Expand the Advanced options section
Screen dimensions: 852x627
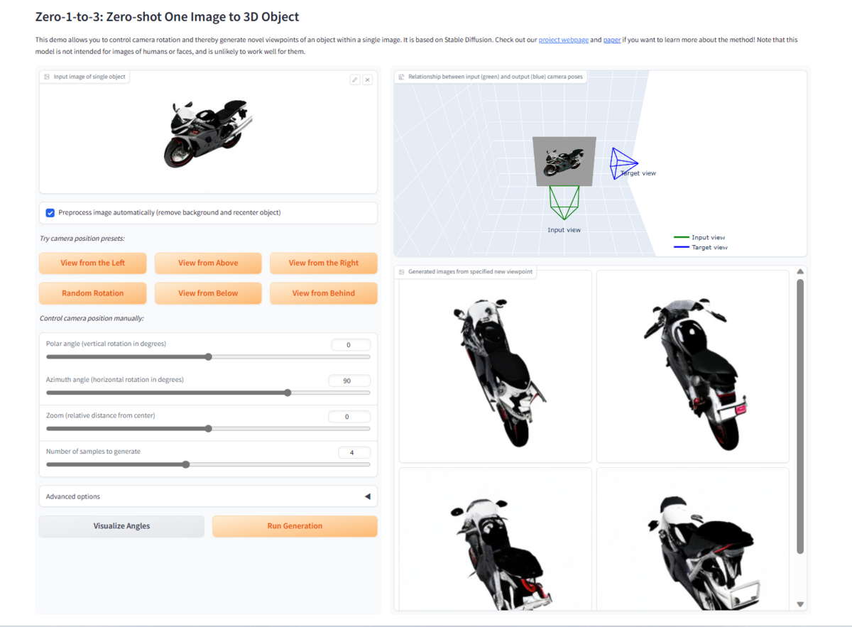368,496
